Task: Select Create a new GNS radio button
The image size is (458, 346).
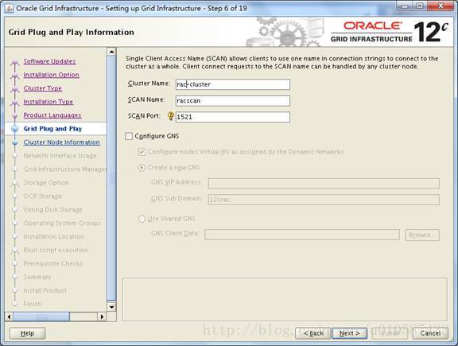Action: click(x=142, y=168)
